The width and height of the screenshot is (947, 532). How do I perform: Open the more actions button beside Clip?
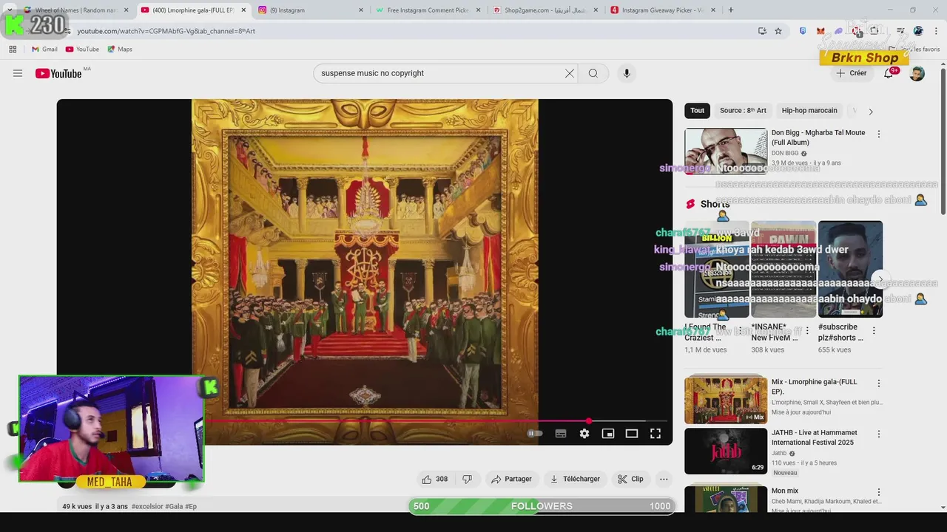point(664,479)
